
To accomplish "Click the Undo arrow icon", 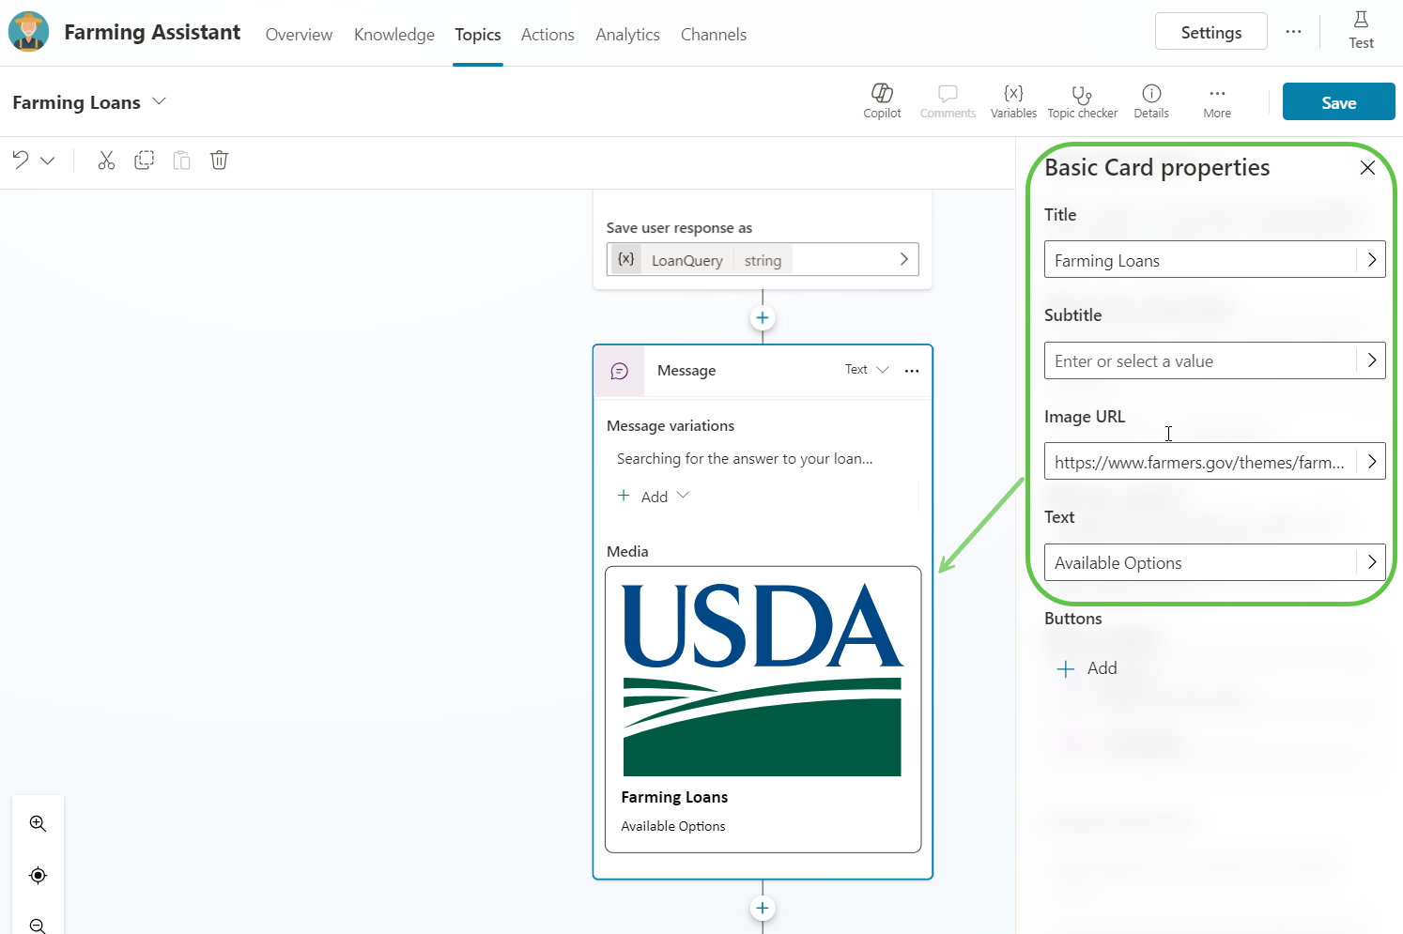I will (21, 161).
